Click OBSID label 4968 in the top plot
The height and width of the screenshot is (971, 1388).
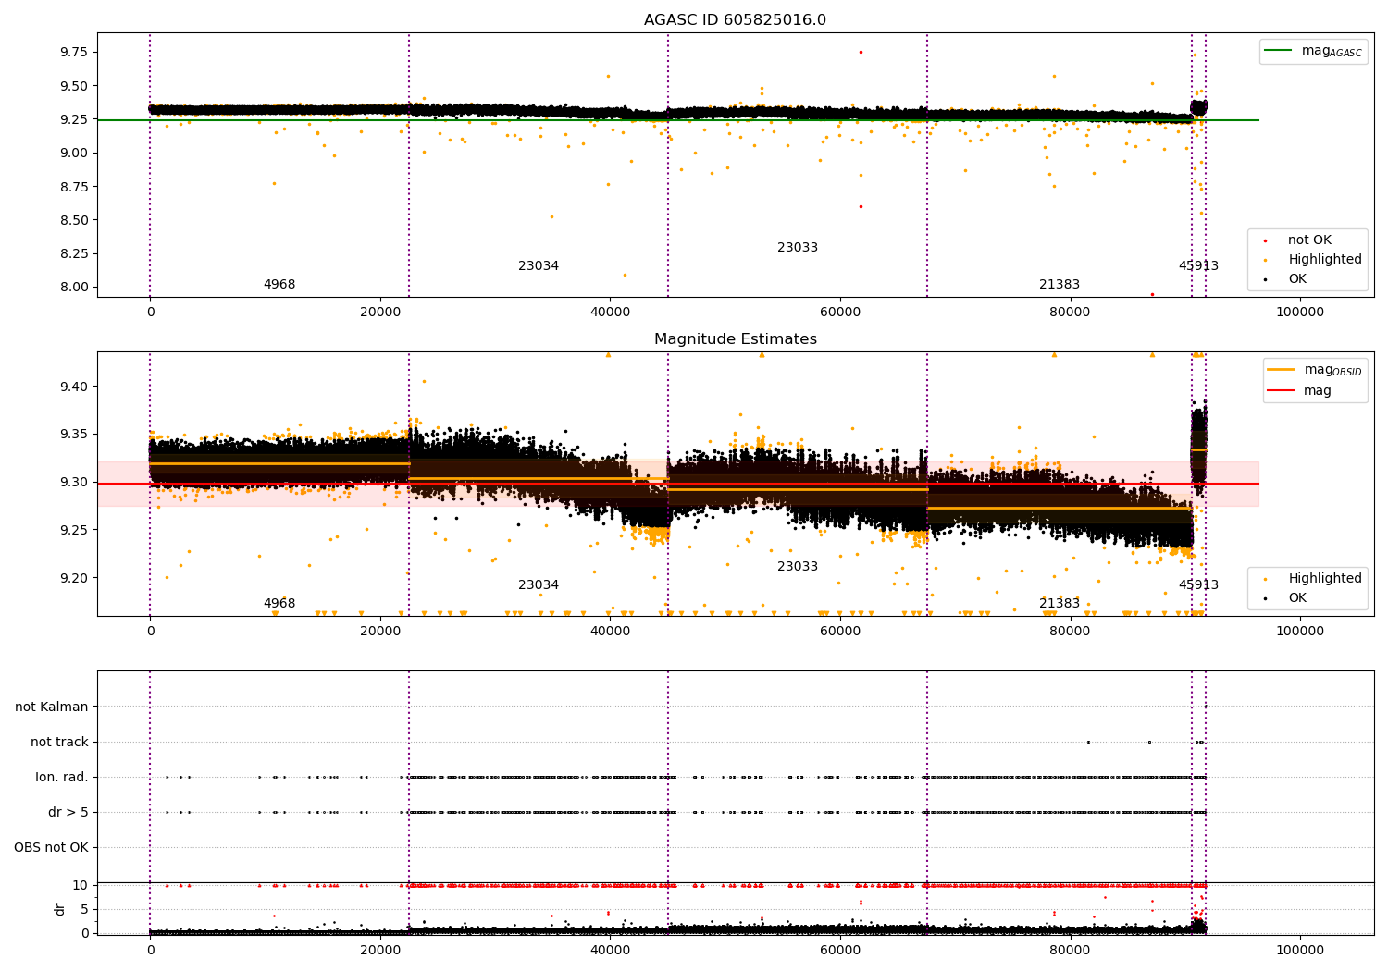pos(279,285)
